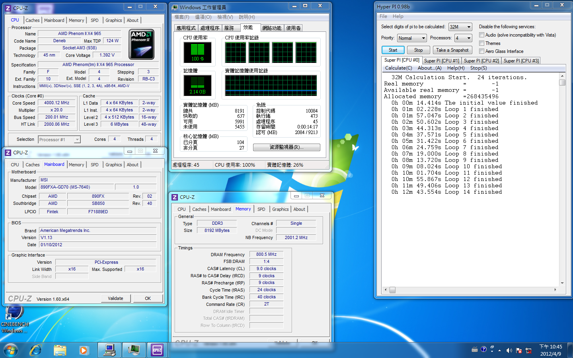
Task: Enable Audio Vista incompatibility checkbox
Action: (x=481, y=35)
